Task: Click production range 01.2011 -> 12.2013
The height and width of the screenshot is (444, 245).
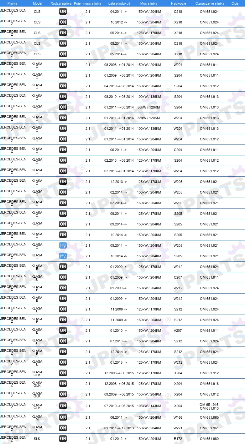Action: pyautogui.click(x=119, y=428)
